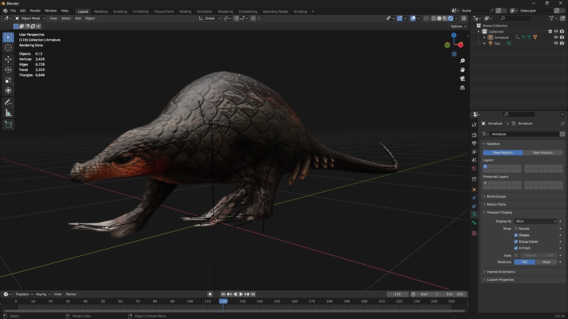Open the Display As Stick dropdown

click(536, 221)
